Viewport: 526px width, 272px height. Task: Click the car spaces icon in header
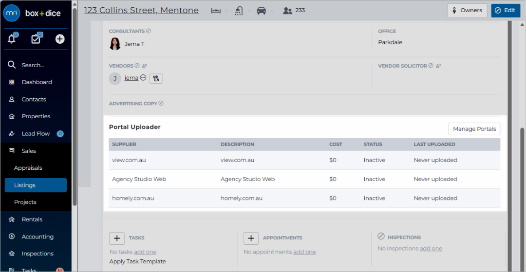[262, 11]
